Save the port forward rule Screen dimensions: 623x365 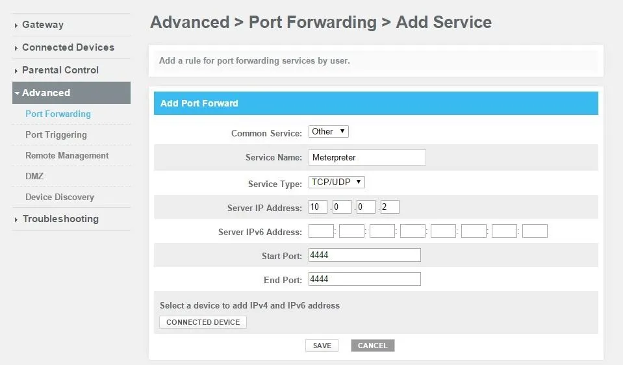click(x=322, y=346)
